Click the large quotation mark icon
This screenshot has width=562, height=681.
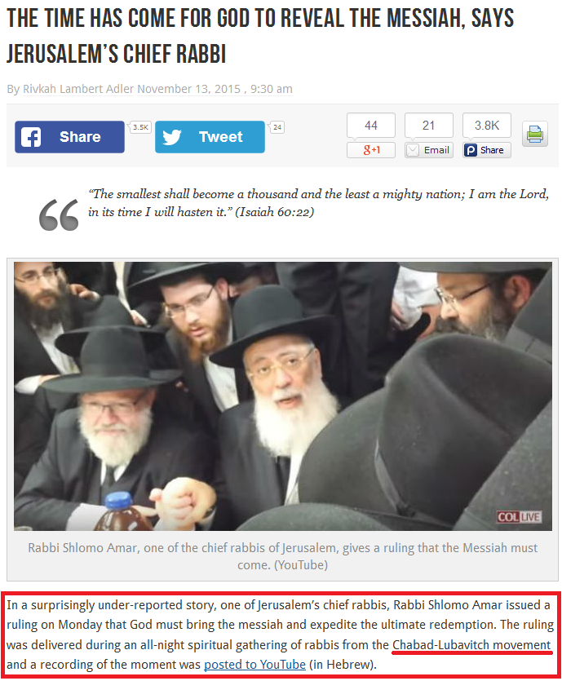pyautogui.click(x=59, y=214)
